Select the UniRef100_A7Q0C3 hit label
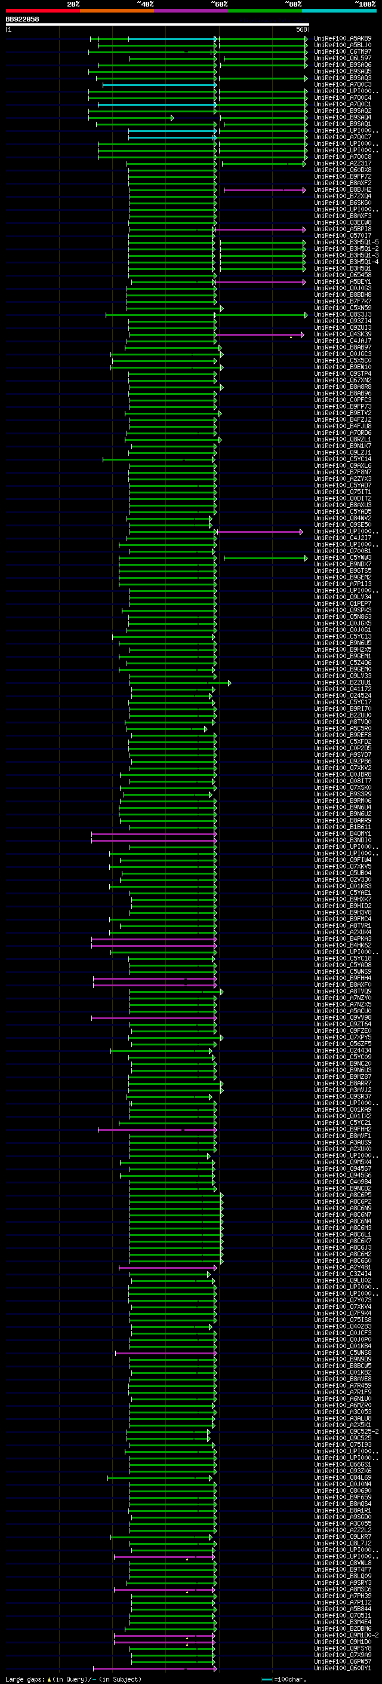 point(343,84)
